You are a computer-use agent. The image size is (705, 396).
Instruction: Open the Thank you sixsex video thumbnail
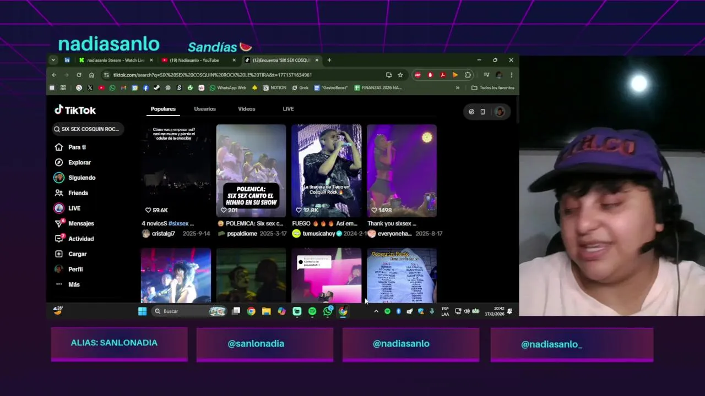pyautogui.click(x=402, y=170)
